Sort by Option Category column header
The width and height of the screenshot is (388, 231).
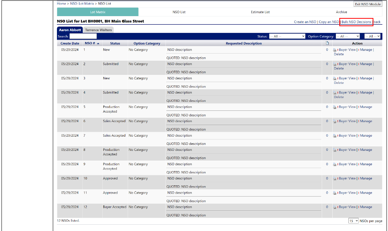coord(147,43)
